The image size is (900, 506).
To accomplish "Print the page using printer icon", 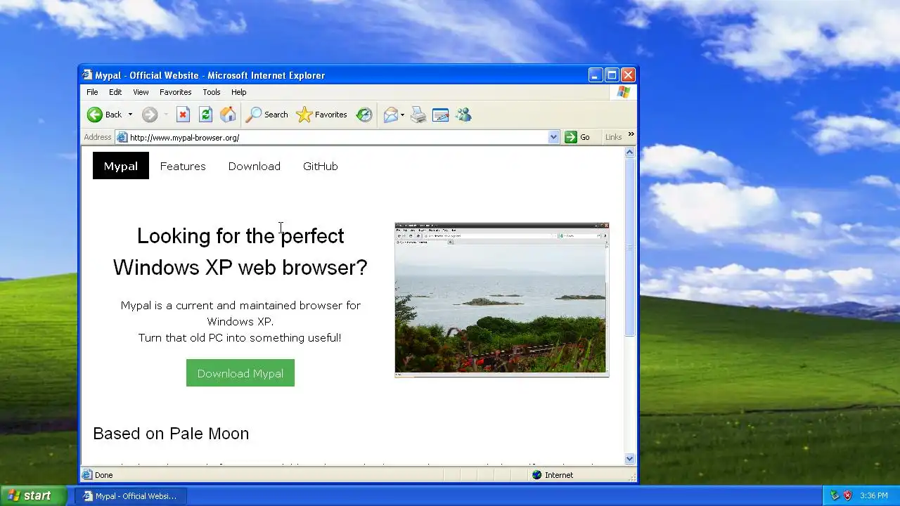I will pyautogui.click(x=418, y=115).
